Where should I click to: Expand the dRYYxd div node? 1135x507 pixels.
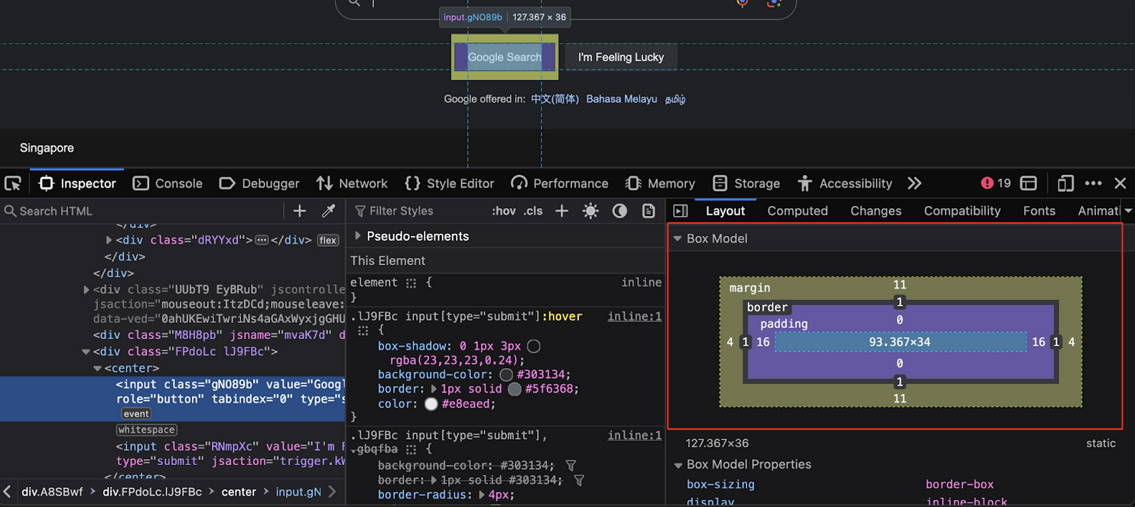tap(109, 240)
